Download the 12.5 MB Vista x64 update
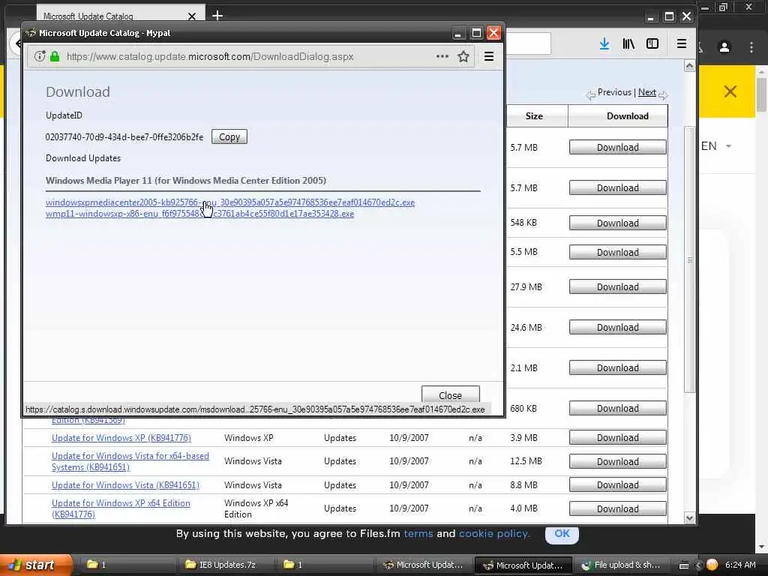This screenshot has height=576, width=768. click(x=618, y=461)
